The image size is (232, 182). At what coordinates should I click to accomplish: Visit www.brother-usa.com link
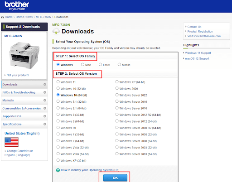204,36
